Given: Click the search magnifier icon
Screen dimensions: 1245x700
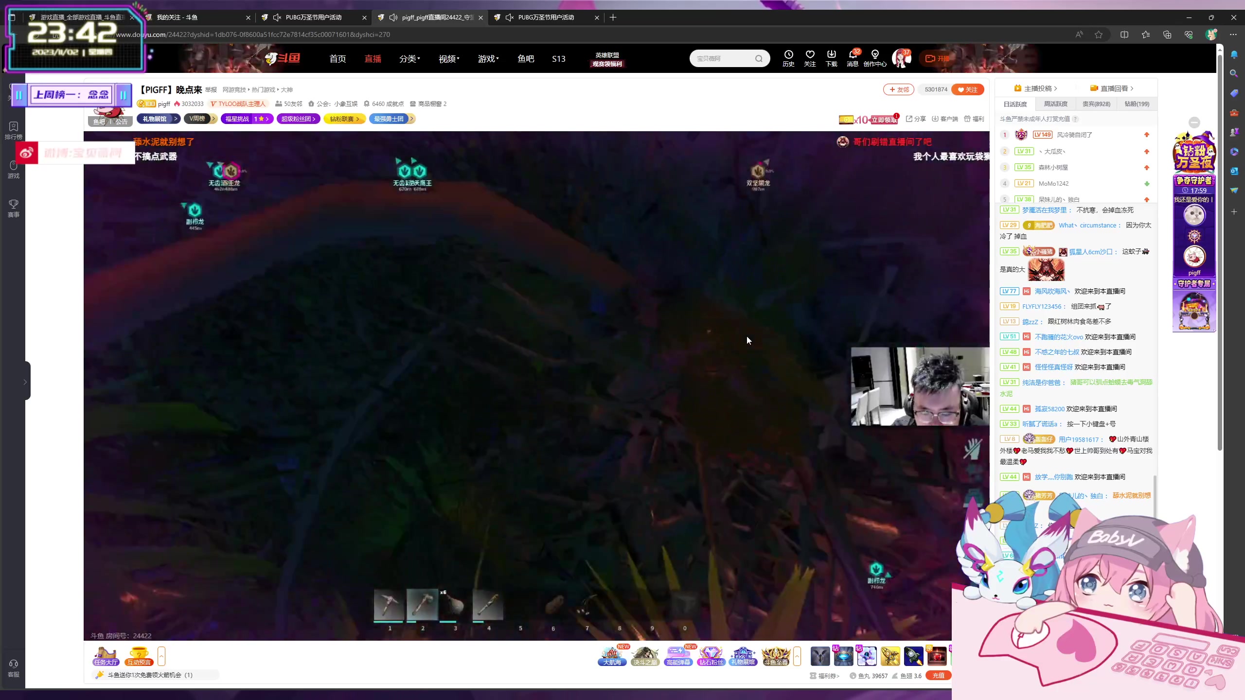Looking at the screenshot, I should tap(759, 59).
